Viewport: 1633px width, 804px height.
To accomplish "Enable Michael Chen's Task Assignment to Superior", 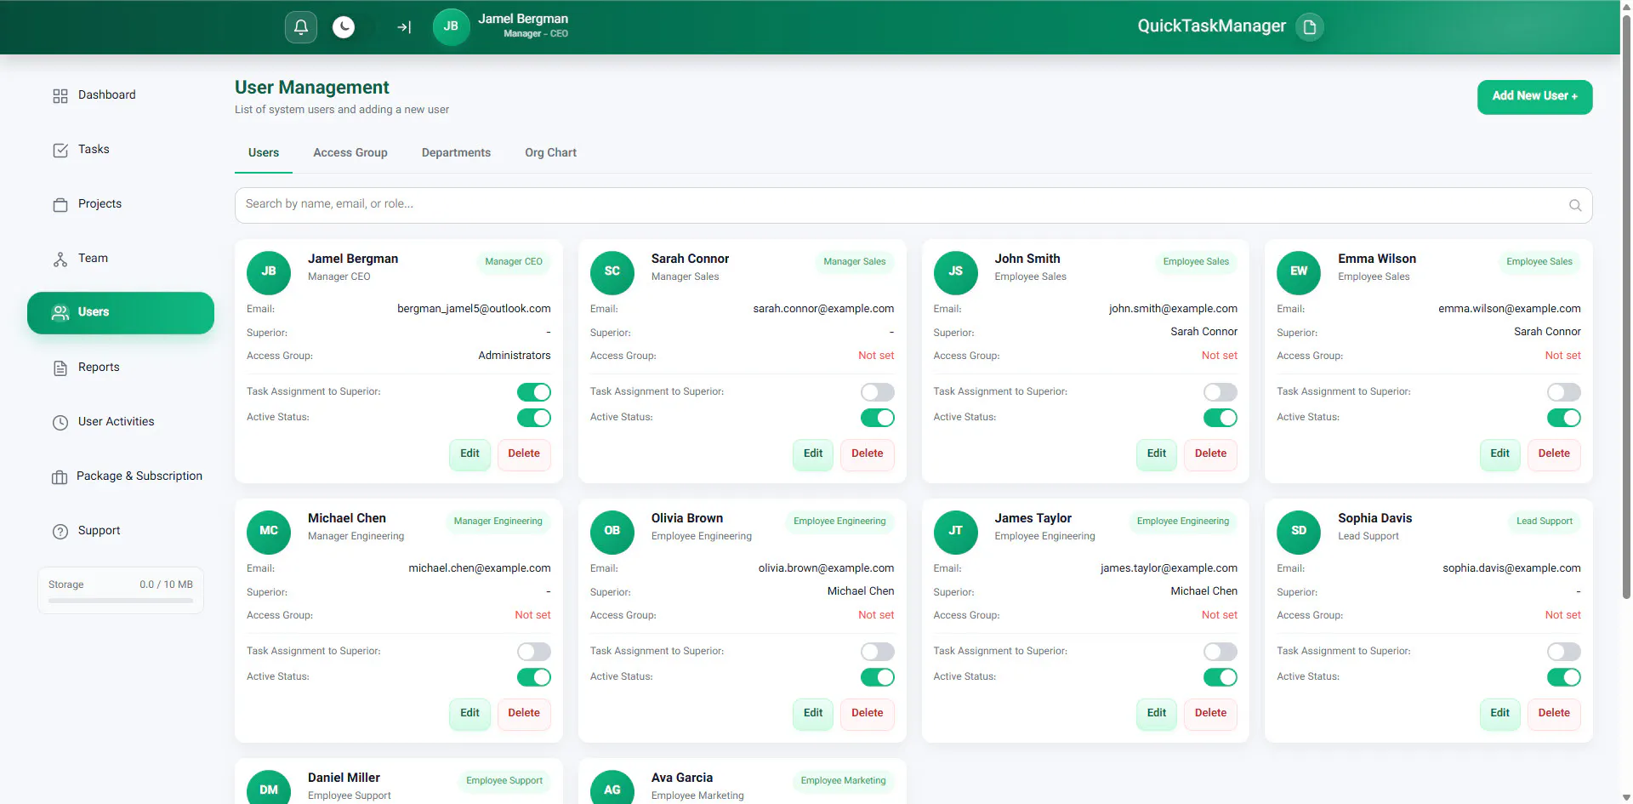I will point(534,652).
